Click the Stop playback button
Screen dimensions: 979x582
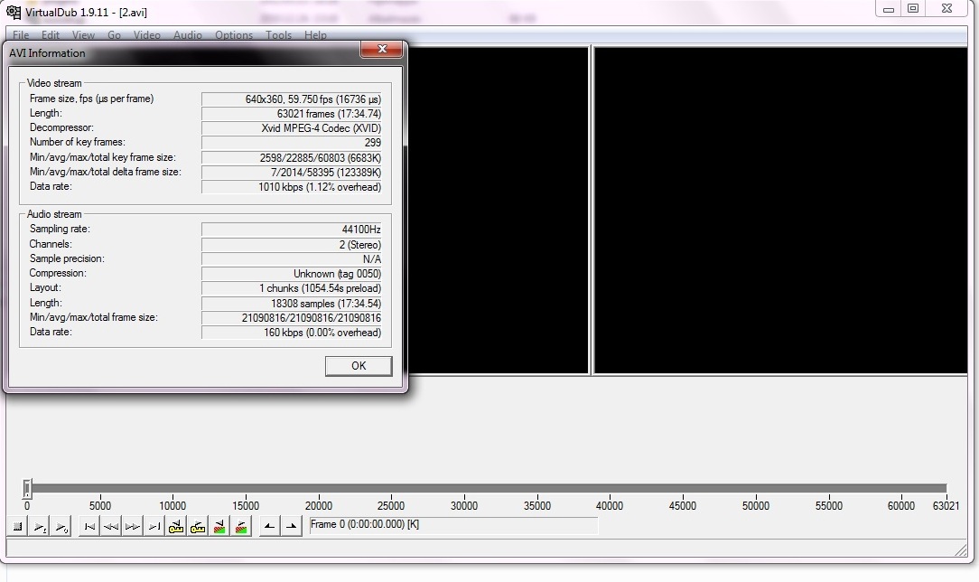click(17, 527)
